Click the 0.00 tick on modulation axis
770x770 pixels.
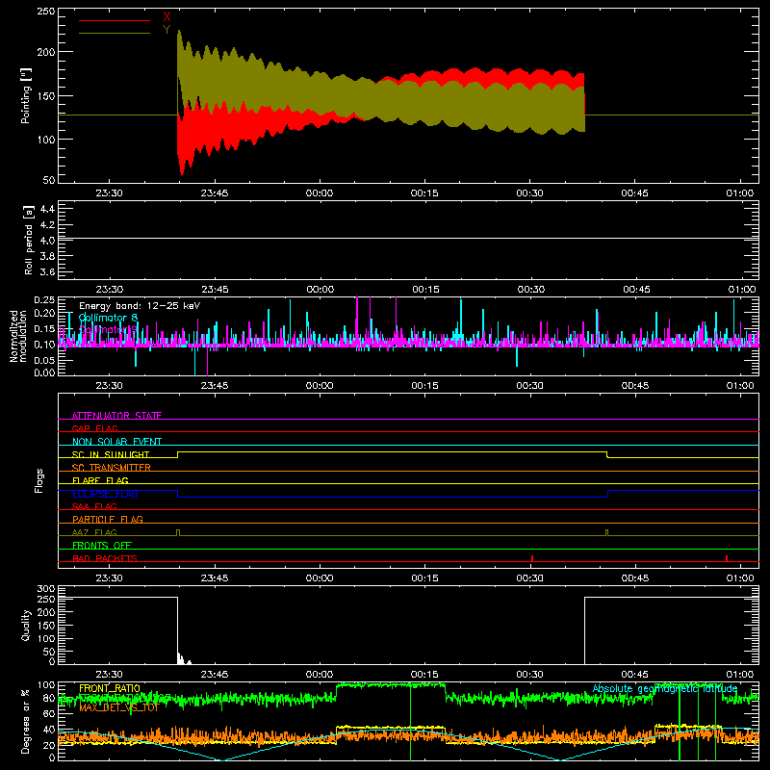44,372
